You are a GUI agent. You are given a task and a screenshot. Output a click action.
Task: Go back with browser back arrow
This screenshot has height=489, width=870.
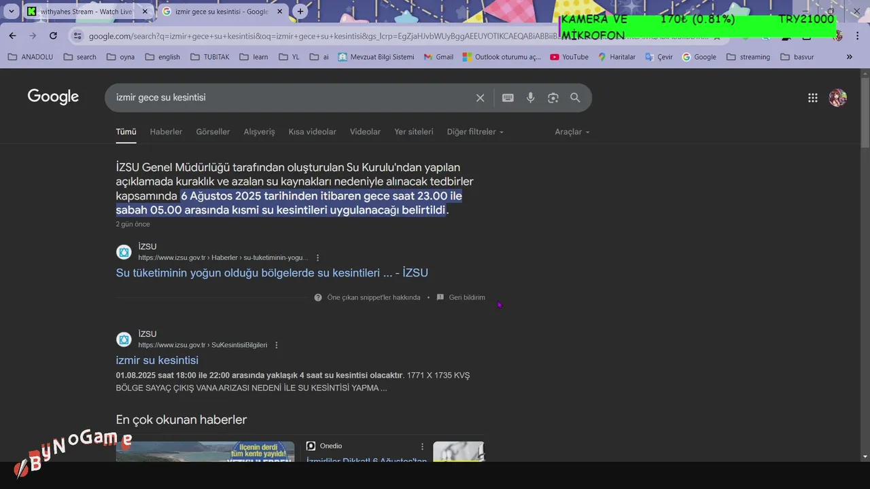click(12, 35)
